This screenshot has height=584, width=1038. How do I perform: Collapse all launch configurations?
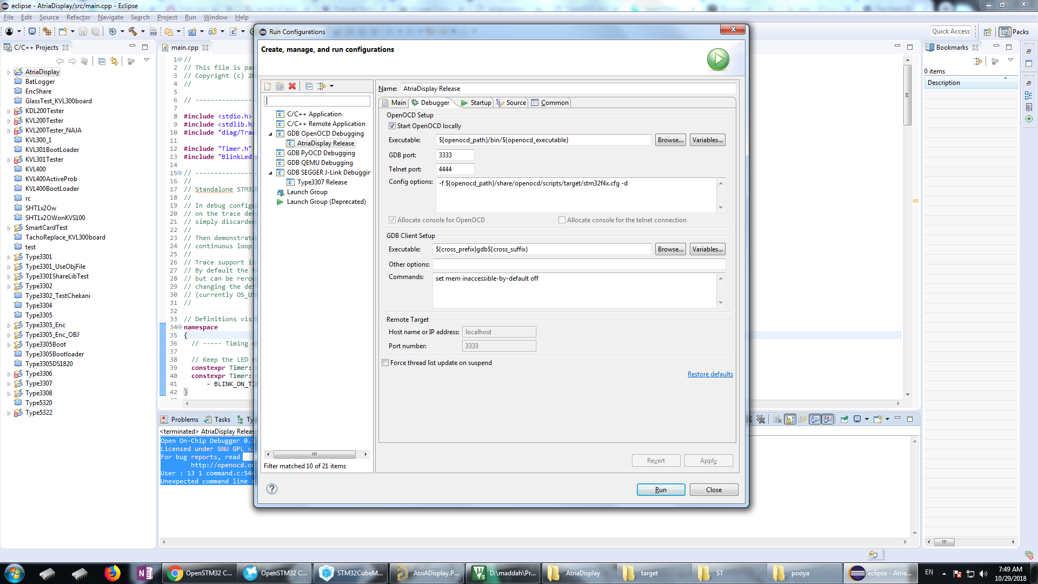coord(309,86)
